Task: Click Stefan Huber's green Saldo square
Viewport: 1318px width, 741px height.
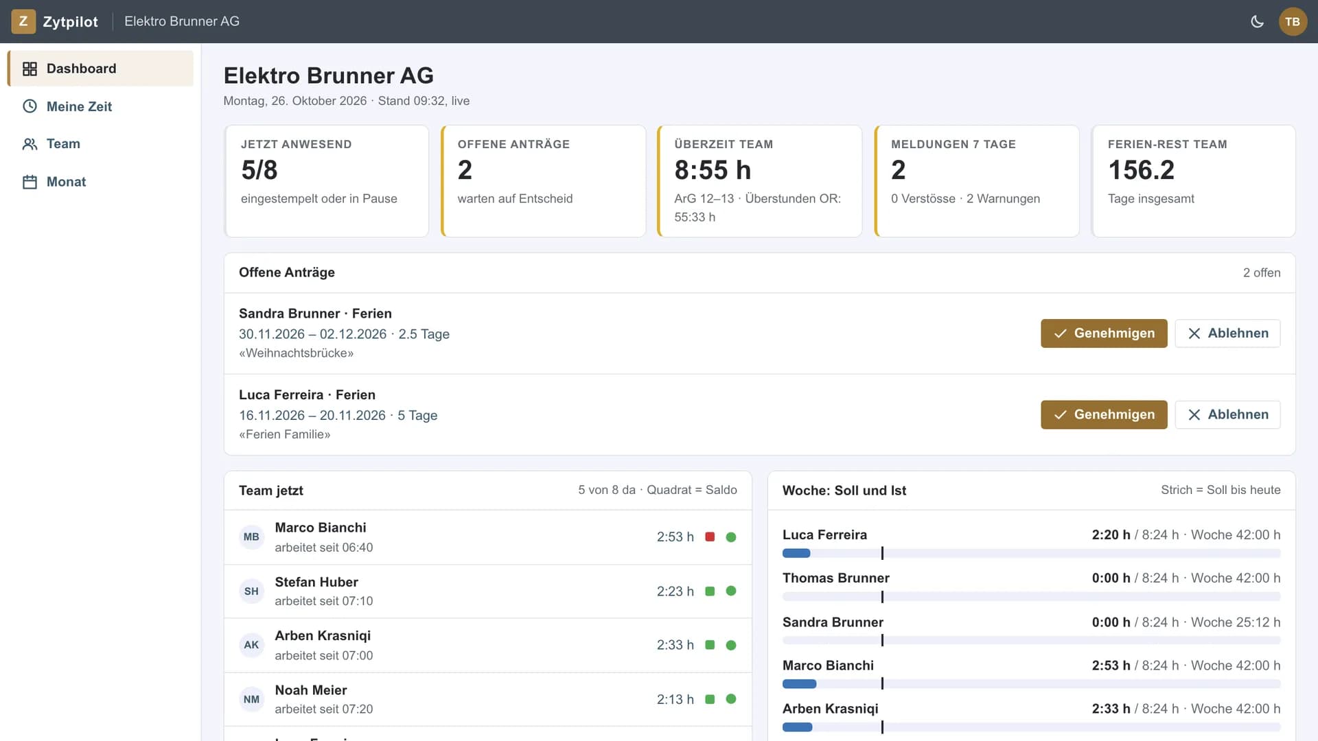Action: [x=710, y=591]
